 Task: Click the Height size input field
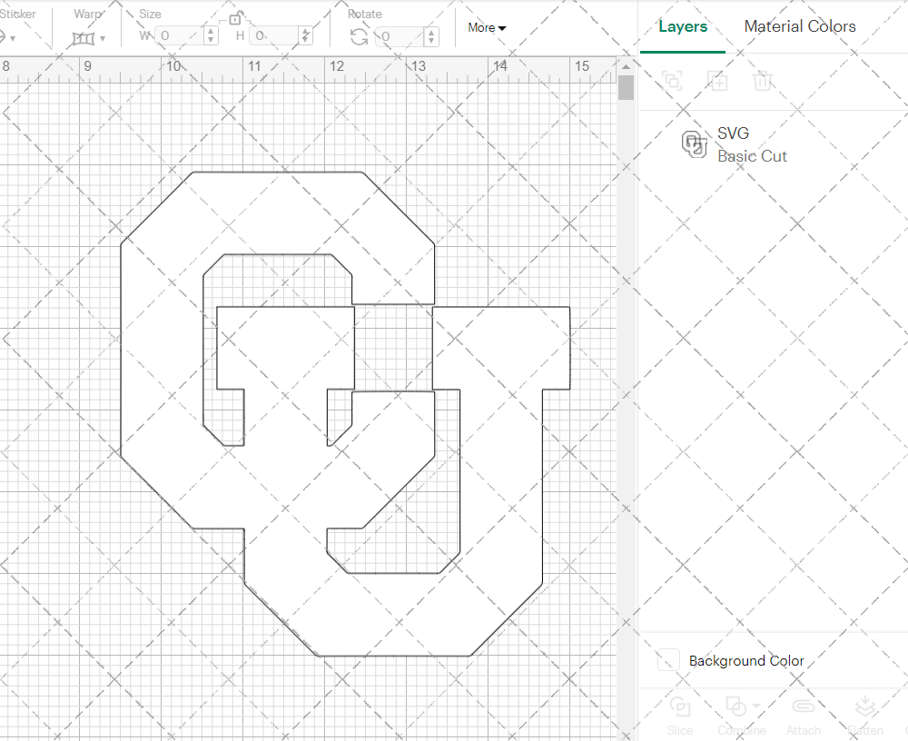click(275, 36)
